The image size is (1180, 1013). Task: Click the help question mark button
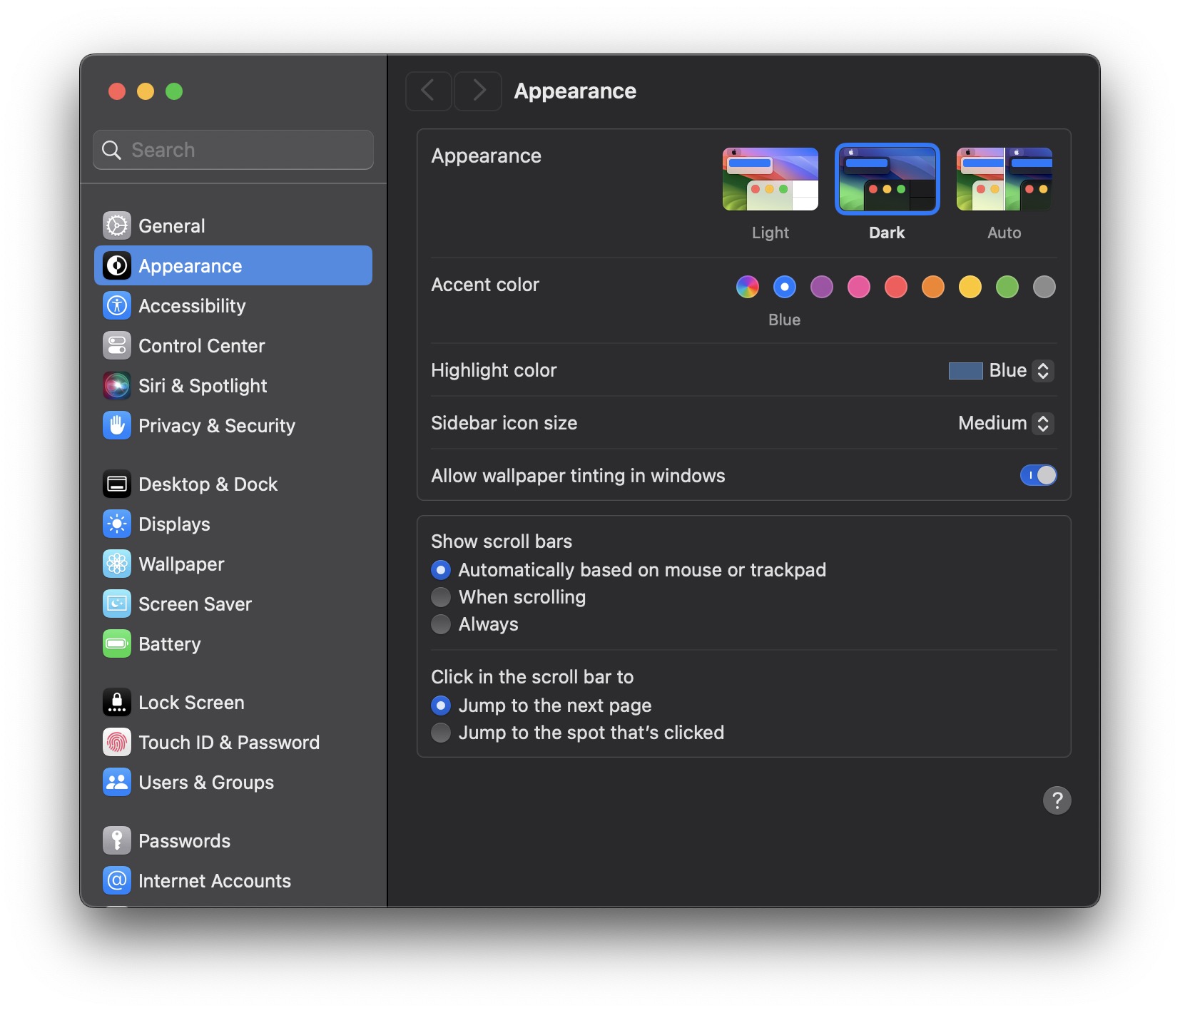tap(1057, 800)
